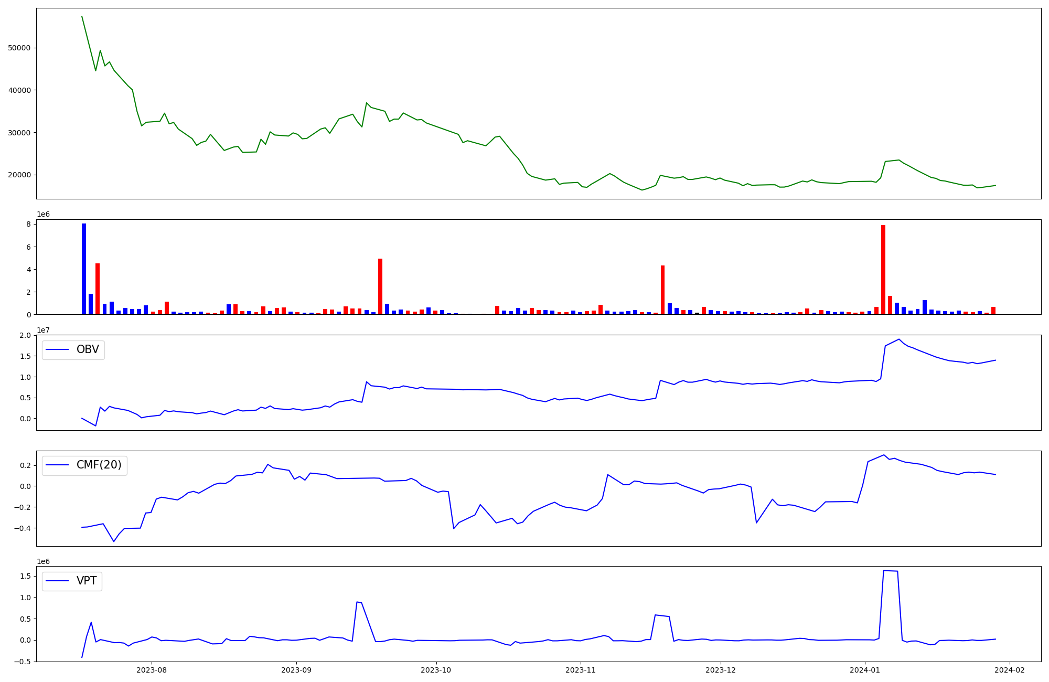The width and height of the screenshot is (1049, 682).
Task: Click the 20000 price axis label
Action: [x=19, y=175]
